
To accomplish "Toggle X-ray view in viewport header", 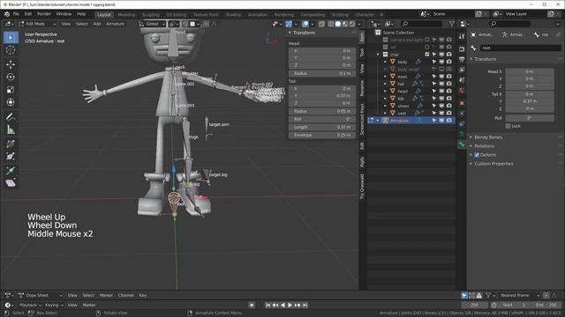I will [x=321, y=24].
